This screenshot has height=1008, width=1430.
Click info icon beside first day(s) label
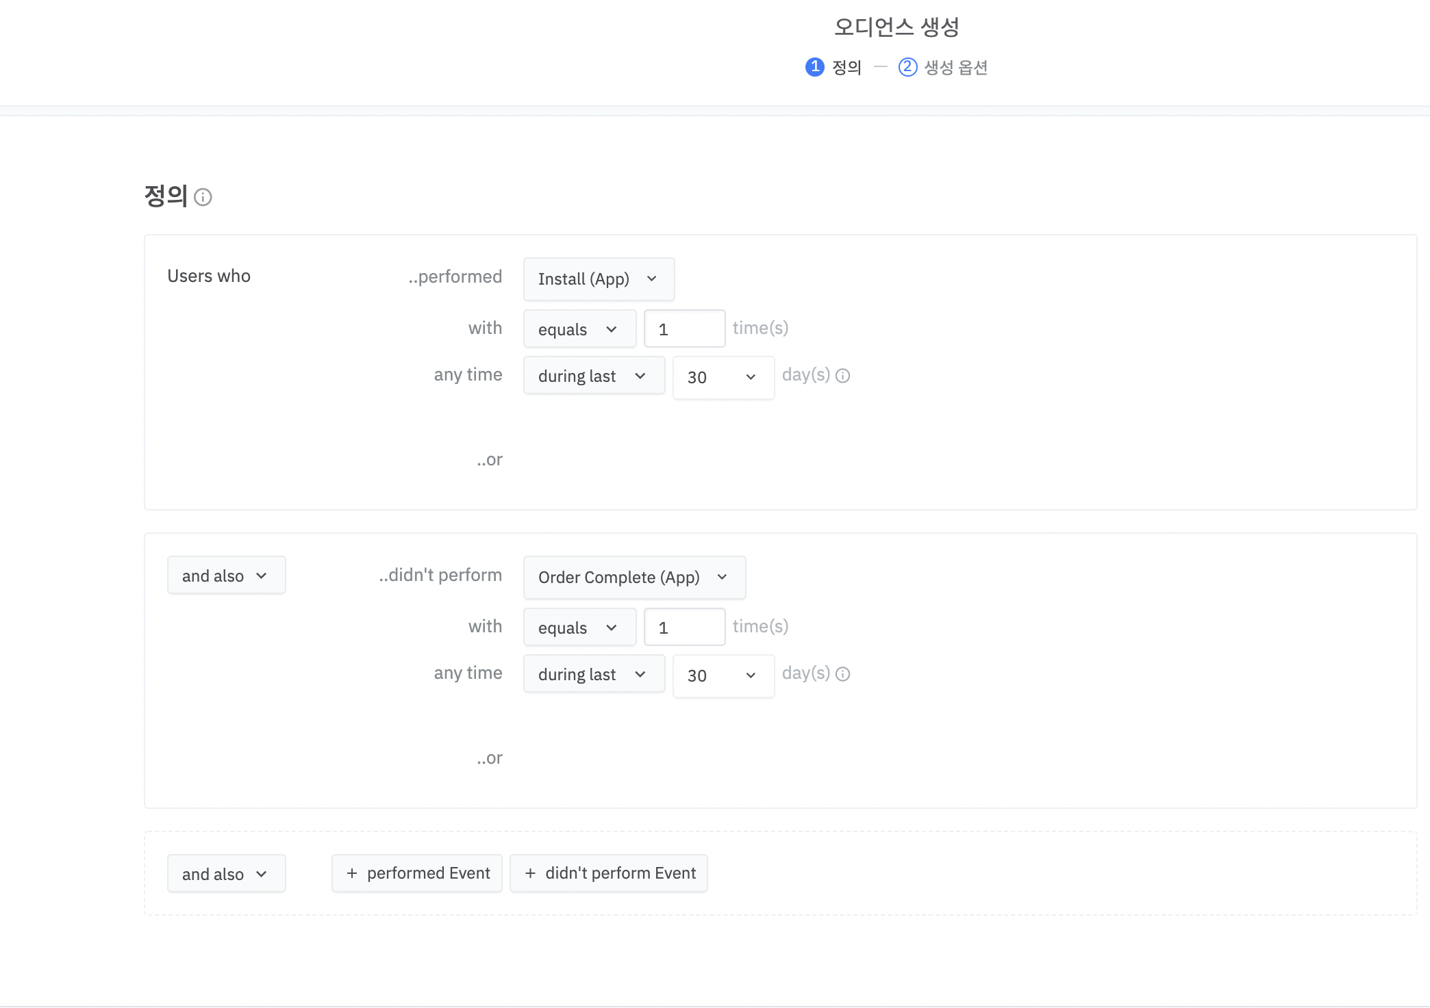coord(843,376)
